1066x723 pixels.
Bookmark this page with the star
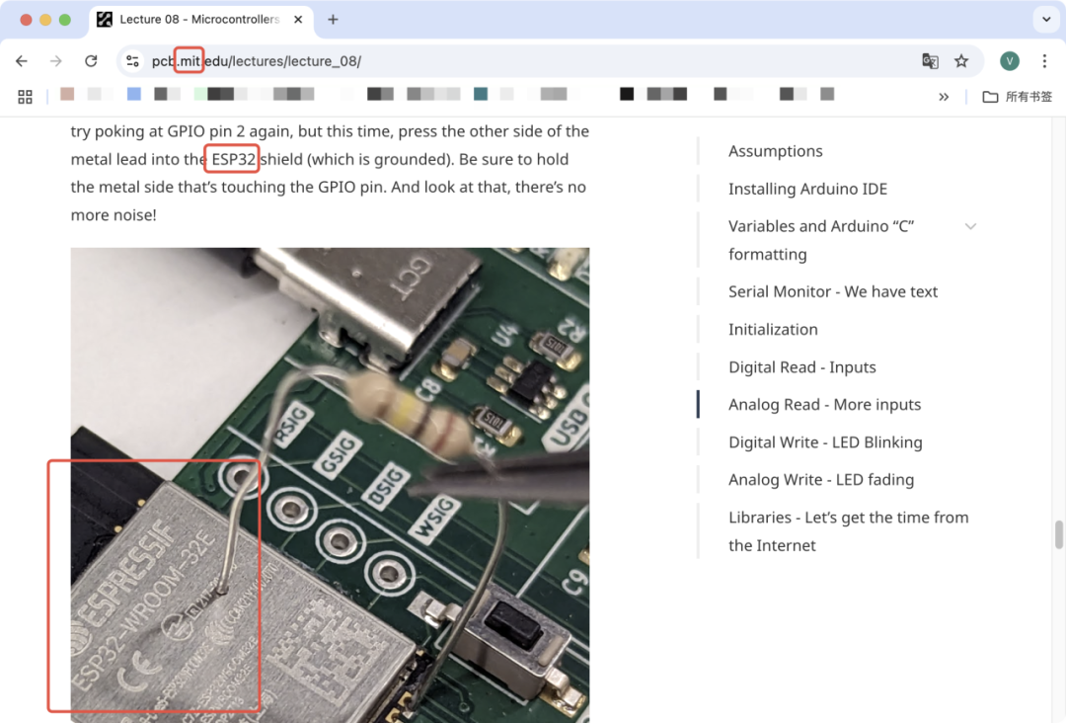[961, 61]
